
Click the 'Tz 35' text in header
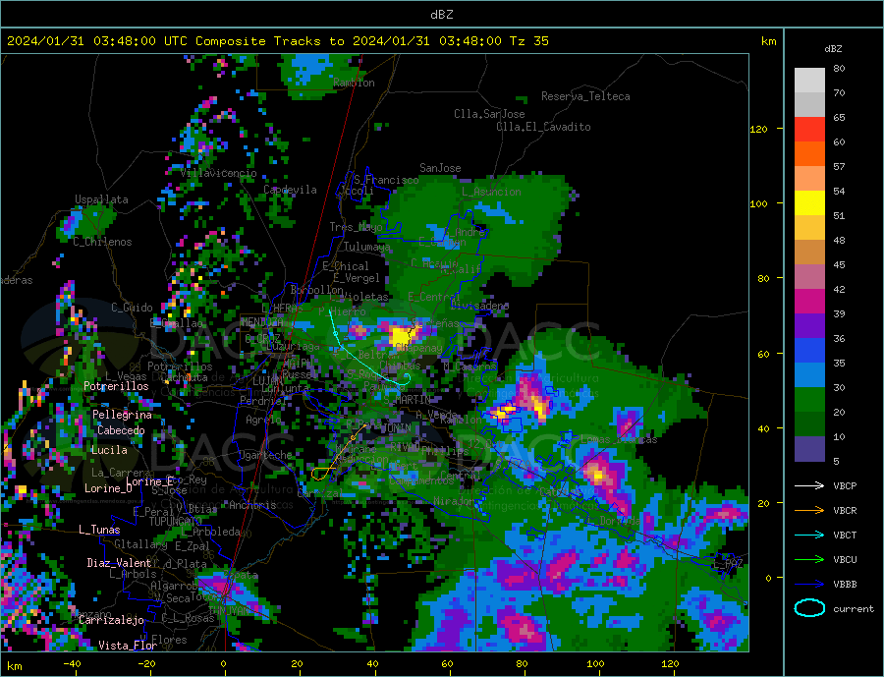point(528,41)
